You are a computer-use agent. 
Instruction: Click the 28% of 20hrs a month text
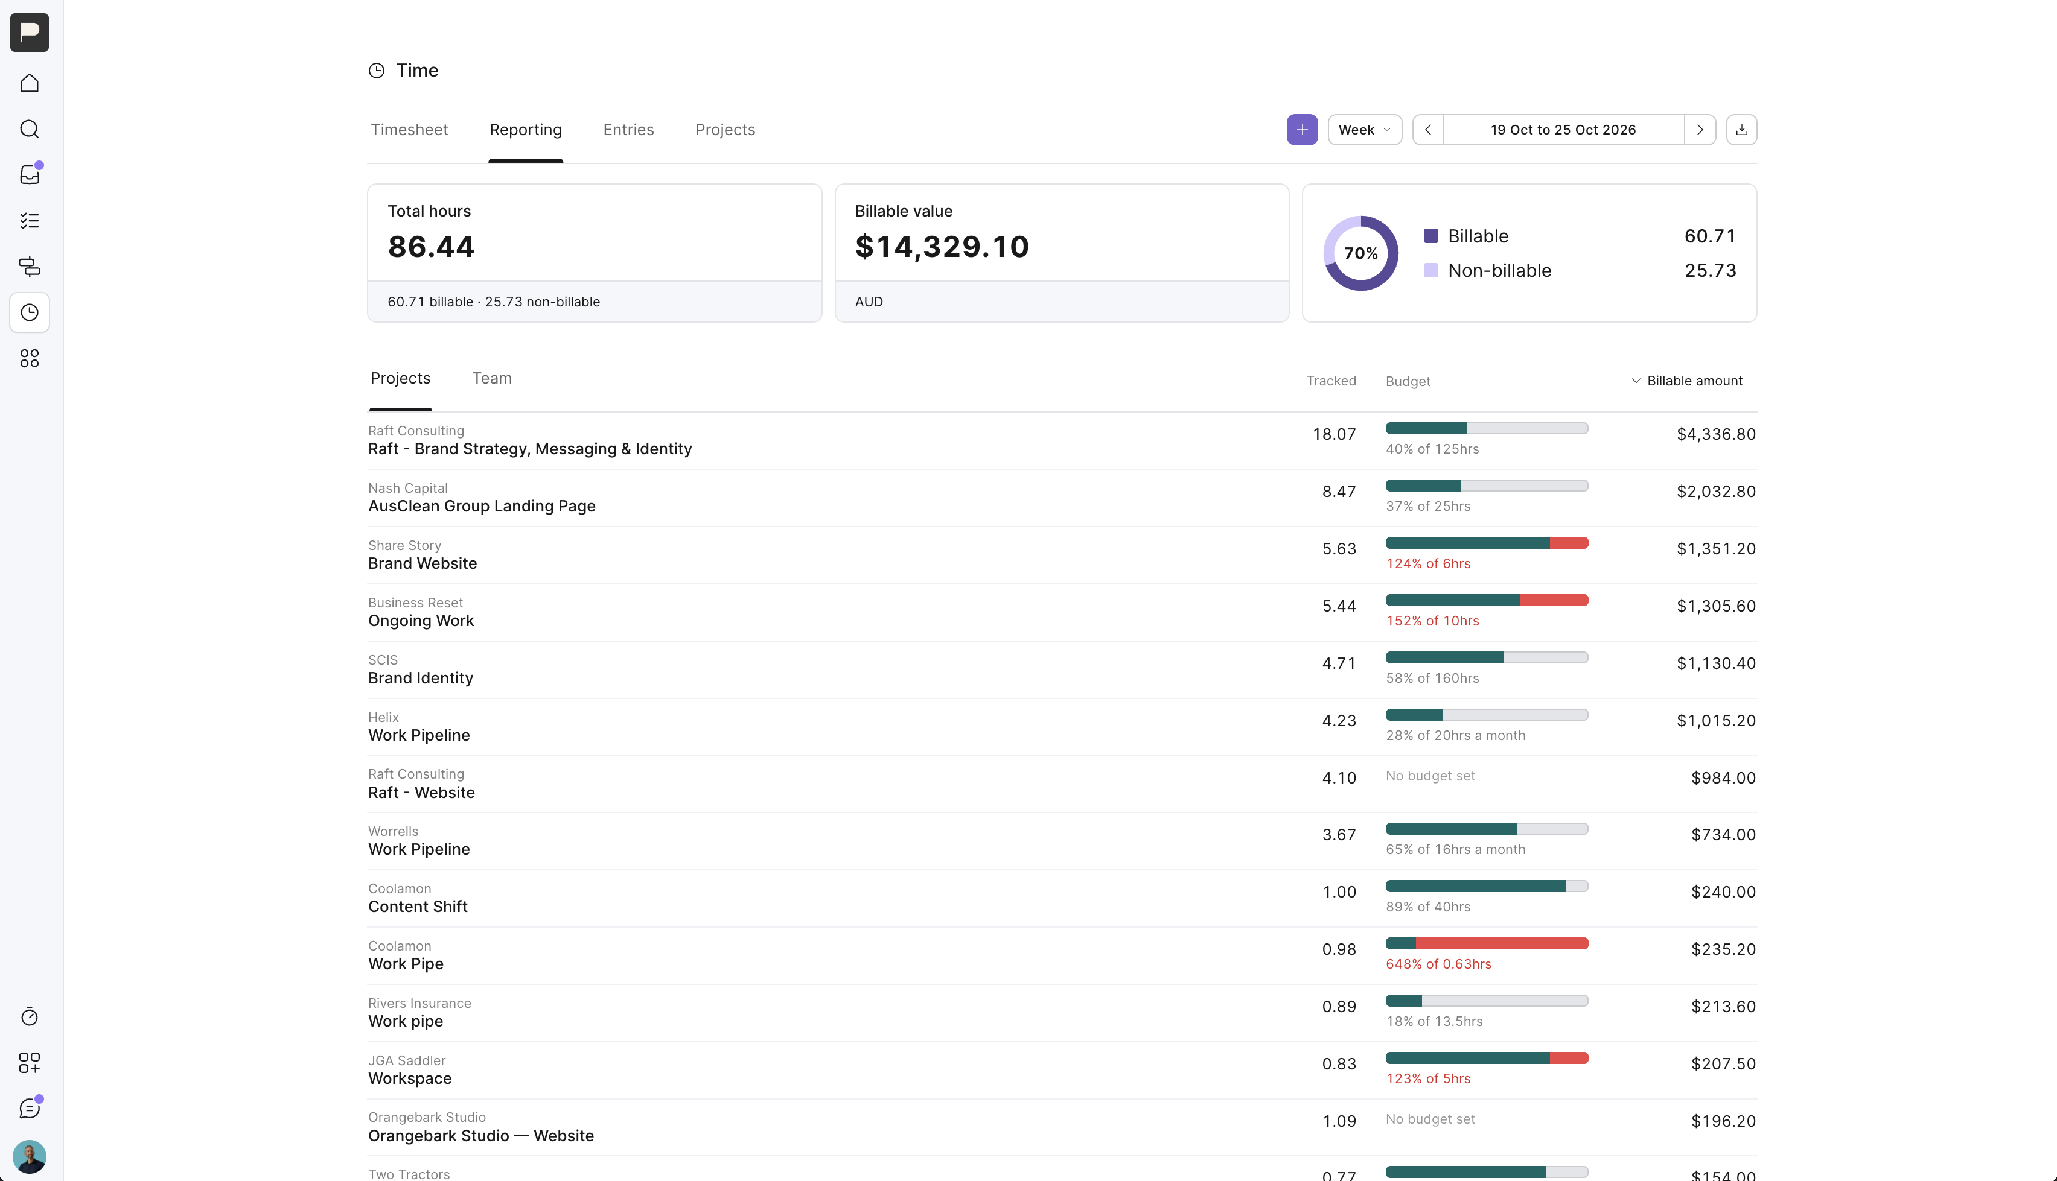1455,736
